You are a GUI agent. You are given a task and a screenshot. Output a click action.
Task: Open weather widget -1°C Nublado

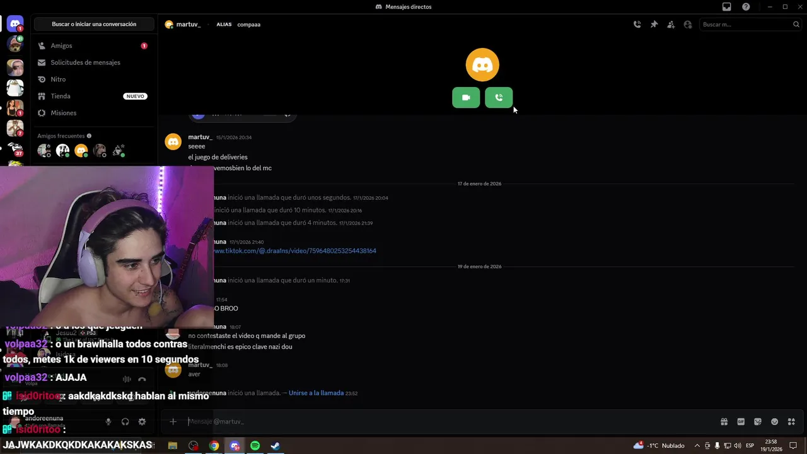659,446
